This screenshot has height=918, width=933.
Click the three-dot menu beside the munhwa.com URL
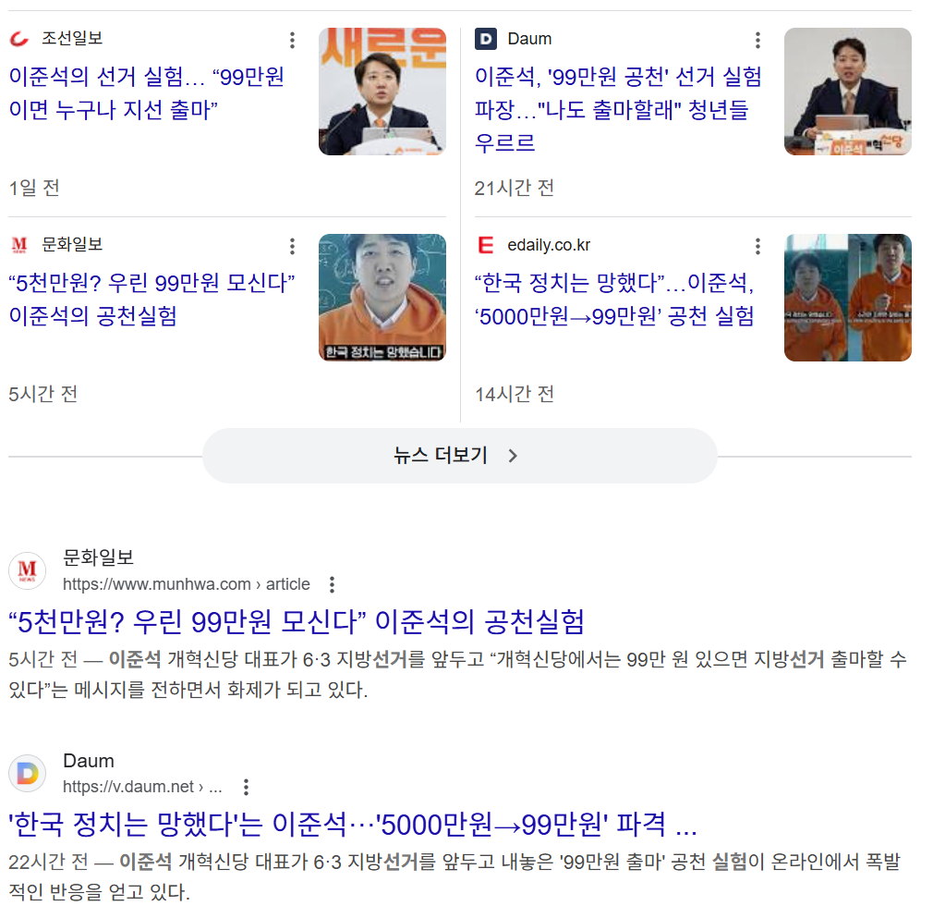point(332,584)
